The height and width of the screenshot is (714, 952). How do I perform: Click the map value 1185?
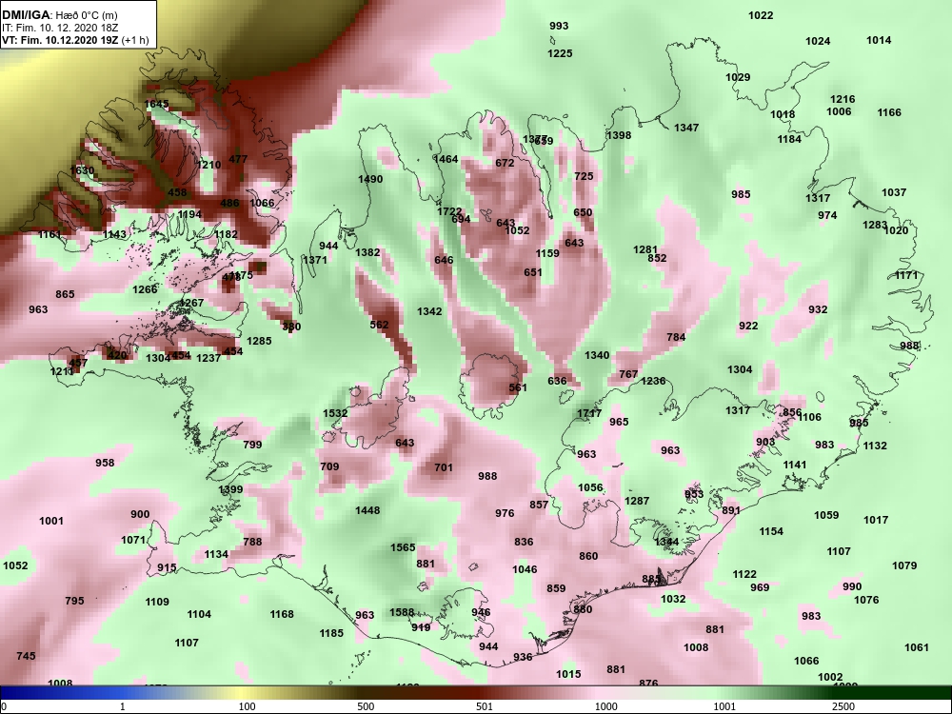(331, 633)
